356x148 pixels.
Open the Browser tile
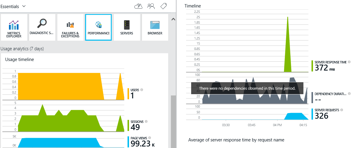point(155,28)
